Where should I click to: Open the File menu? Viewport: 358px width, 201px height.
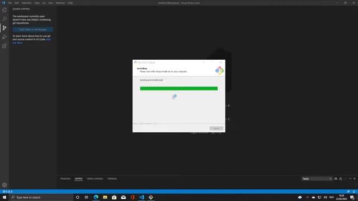coord(10,3)
